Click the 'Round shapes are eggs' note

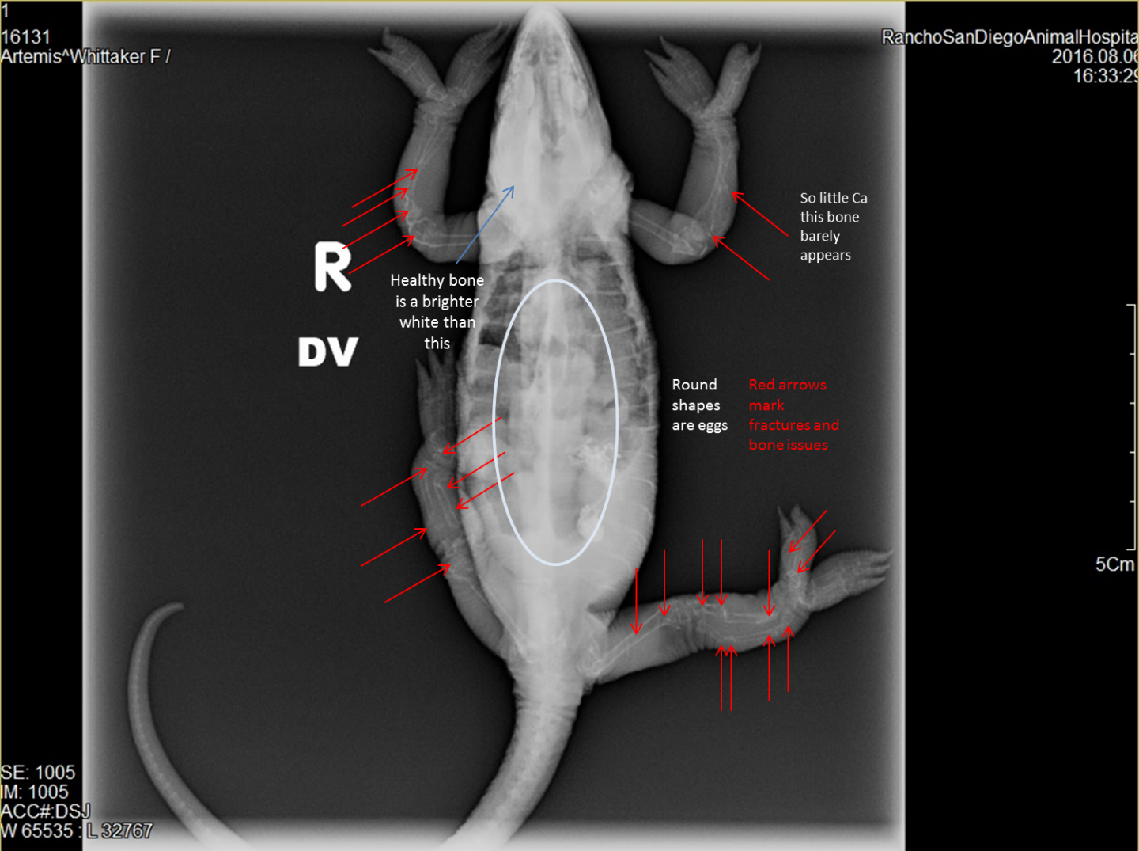(x=699, y=405)
